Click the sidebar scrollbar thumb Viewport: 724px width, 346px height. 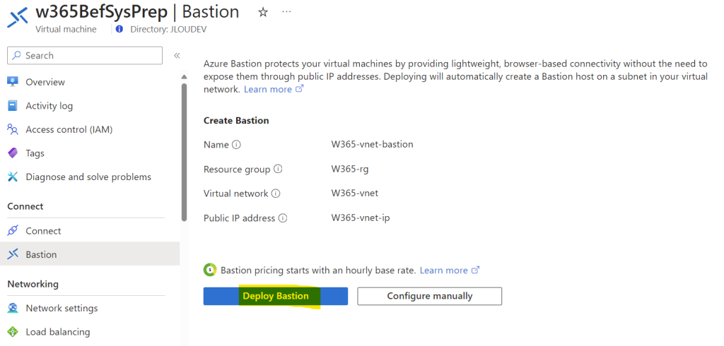pos(185,153)
